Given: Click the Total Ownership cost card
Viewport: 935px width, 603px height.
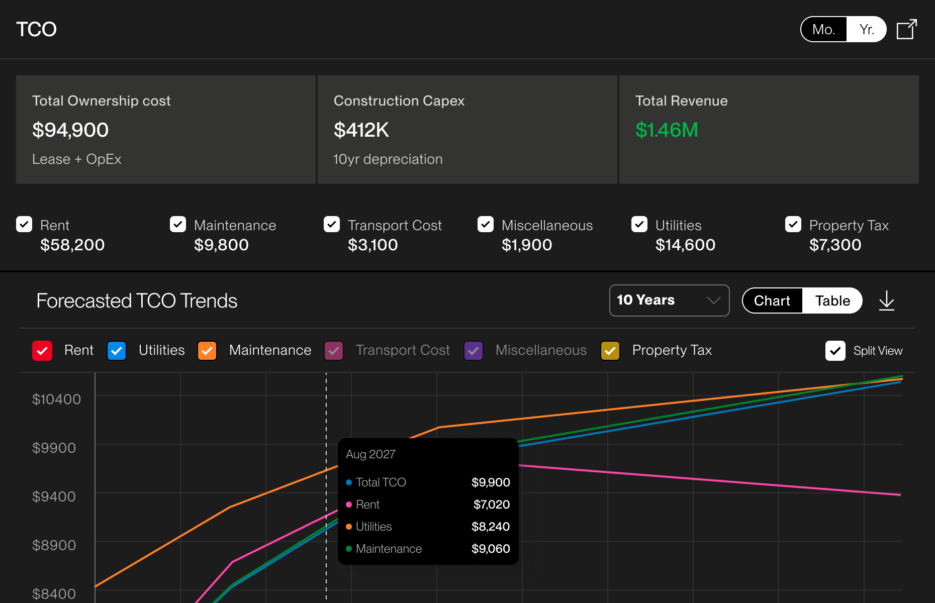Looking at the screenshot, I should 166,130.
